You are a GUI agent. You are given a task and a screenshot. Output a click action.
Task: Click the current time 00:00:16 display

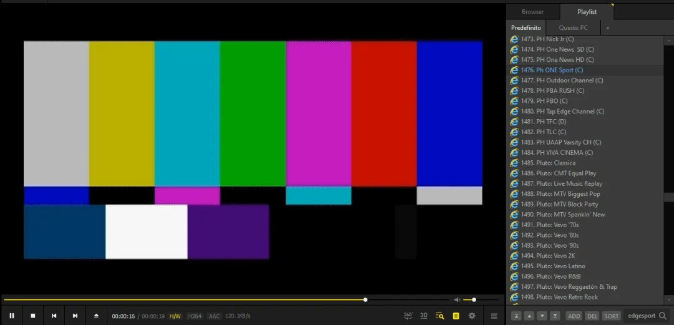pos(124,316)
